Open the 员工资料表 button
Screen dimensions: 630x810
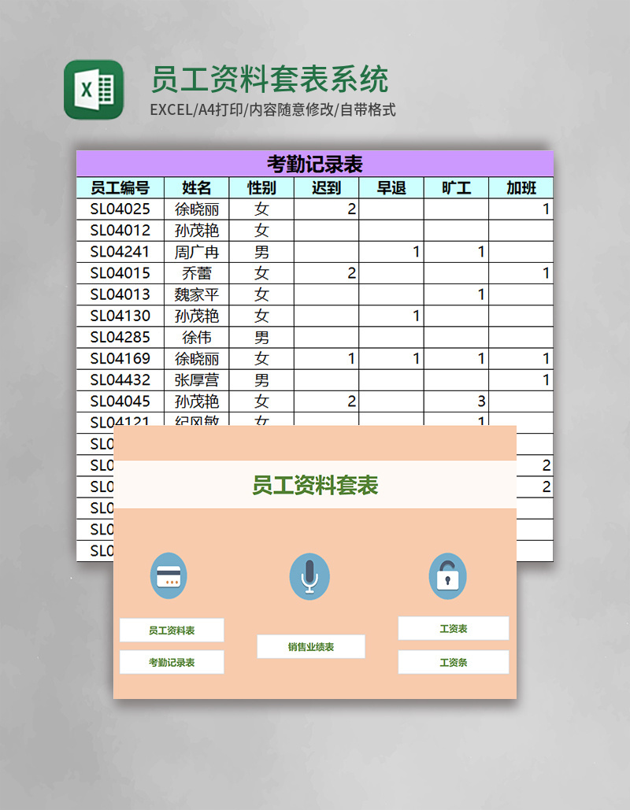170,630
